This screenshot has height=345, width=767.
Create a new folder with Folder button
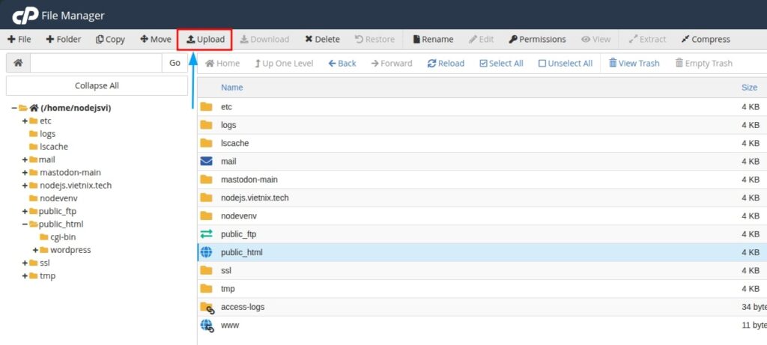click(x=63, y=40)
